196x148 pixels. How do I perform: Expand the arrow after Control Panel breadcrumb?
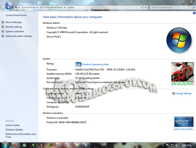tap(37, 8)
